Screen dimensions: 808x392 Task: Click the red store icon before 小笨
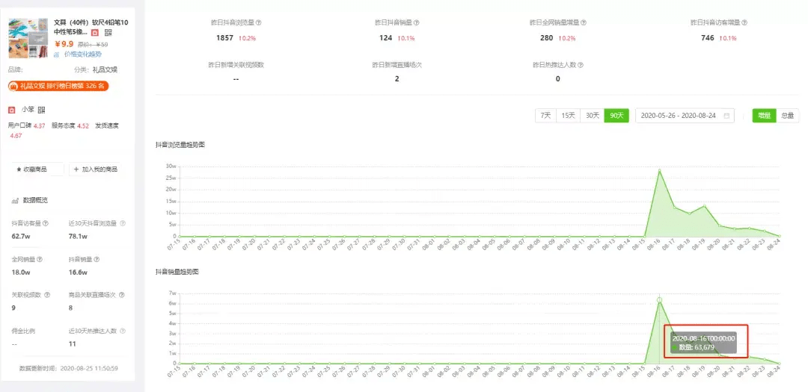12,110
